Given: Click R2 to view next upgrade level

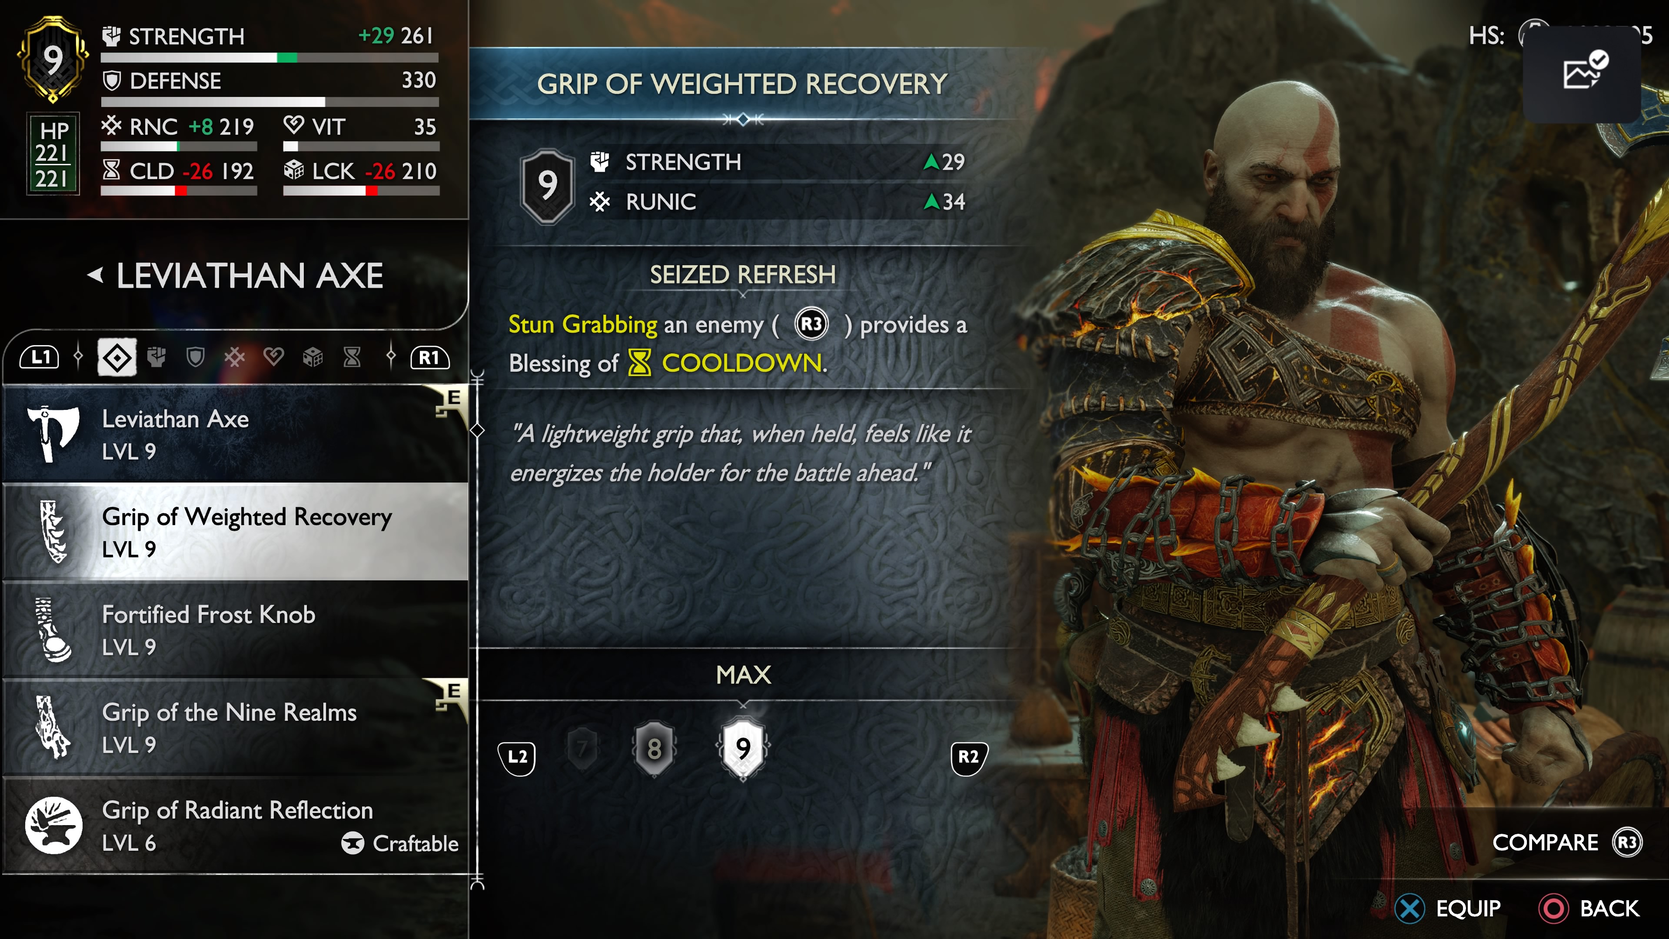Looking at the screenshot, I should [x=969, y=758].
